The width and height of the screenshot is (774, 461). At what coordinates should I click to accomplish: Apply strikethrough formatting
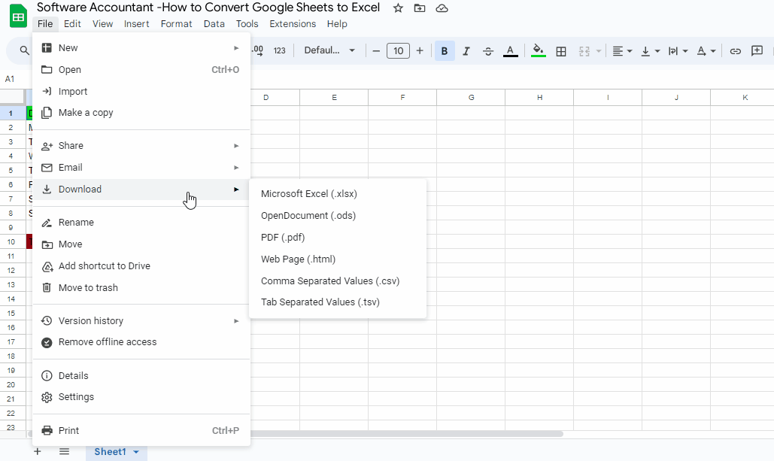[x=487, y=50]
